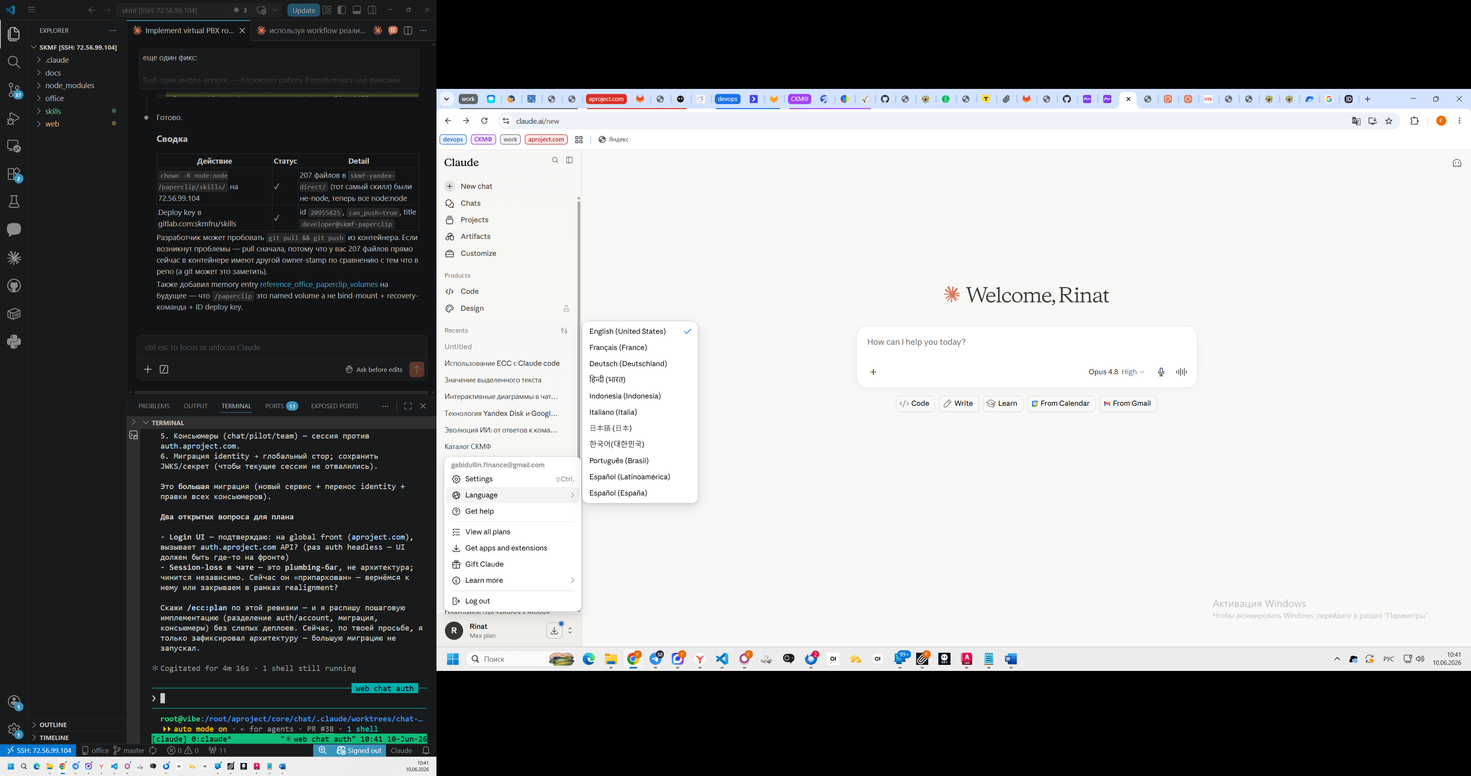This screenshot has height=776, width=1471.
Task: Open the Extensions view in VS Code
Action: (14, 174)
